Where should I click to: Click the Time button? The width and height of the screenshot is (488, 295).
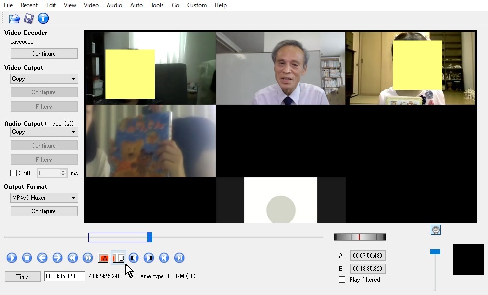(23, 277)
